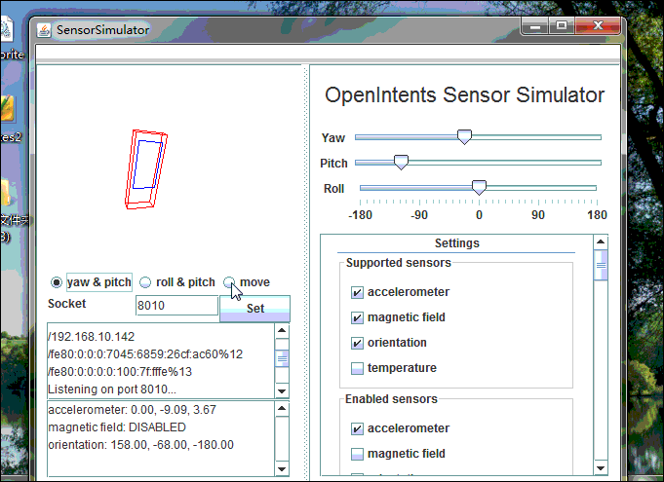Click the Yaw slider handle

point(464,137)
